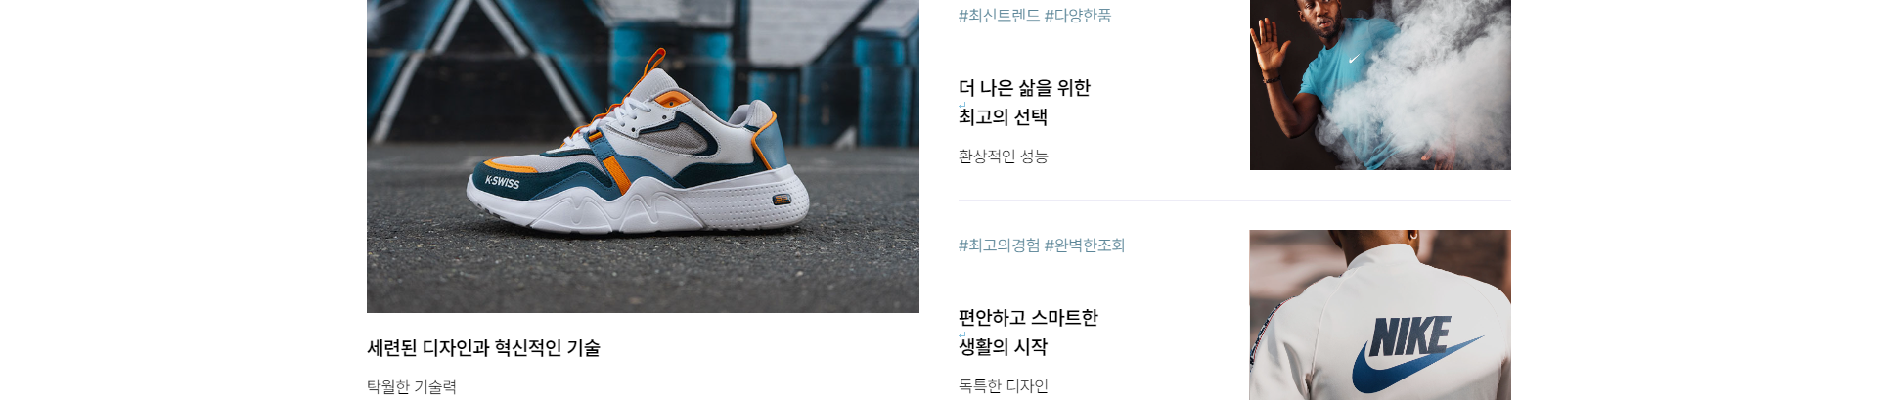Image resolution: width=1878 pixels, height=401 pixels.
Task: Click the 독특한 디자인 description
Action: (x=1004, y=386)
